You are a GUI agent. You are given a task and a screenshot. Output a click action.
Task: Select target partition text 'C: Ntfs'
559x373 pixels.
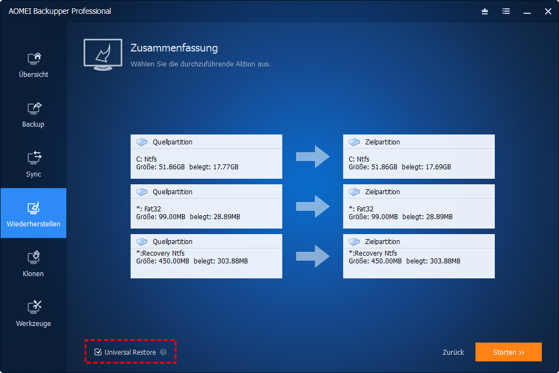(359, 159)
